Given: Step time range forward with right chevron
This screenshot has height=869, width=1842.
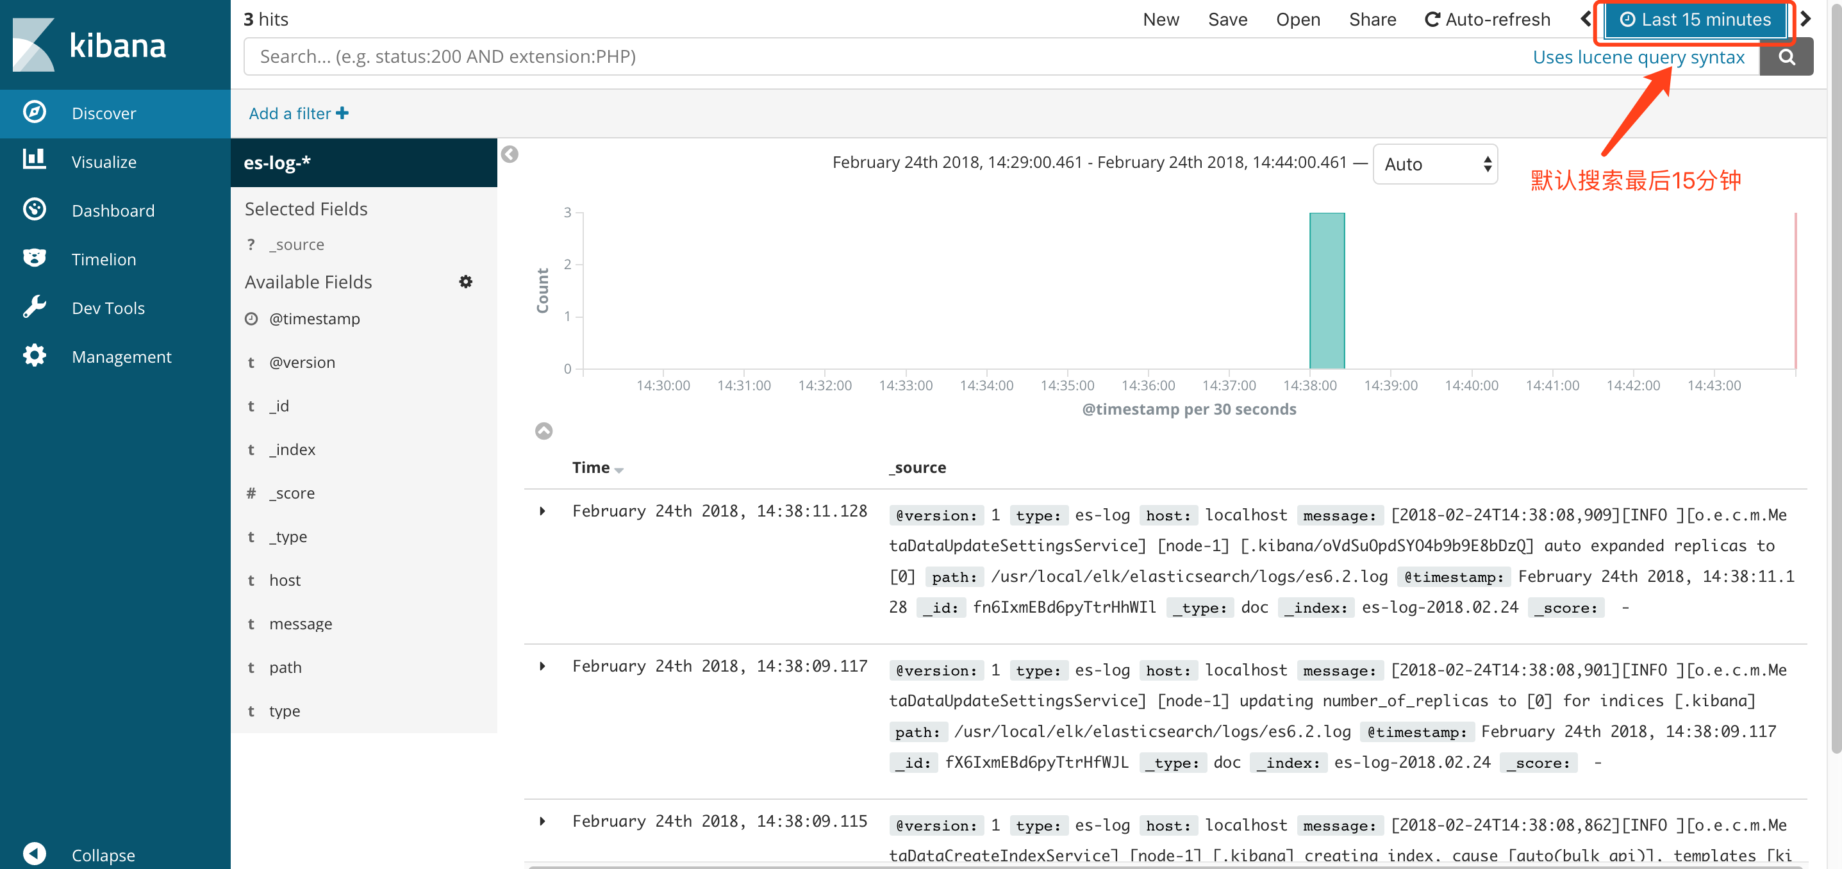Looking at the screenshot, I should coord(1805,19).
